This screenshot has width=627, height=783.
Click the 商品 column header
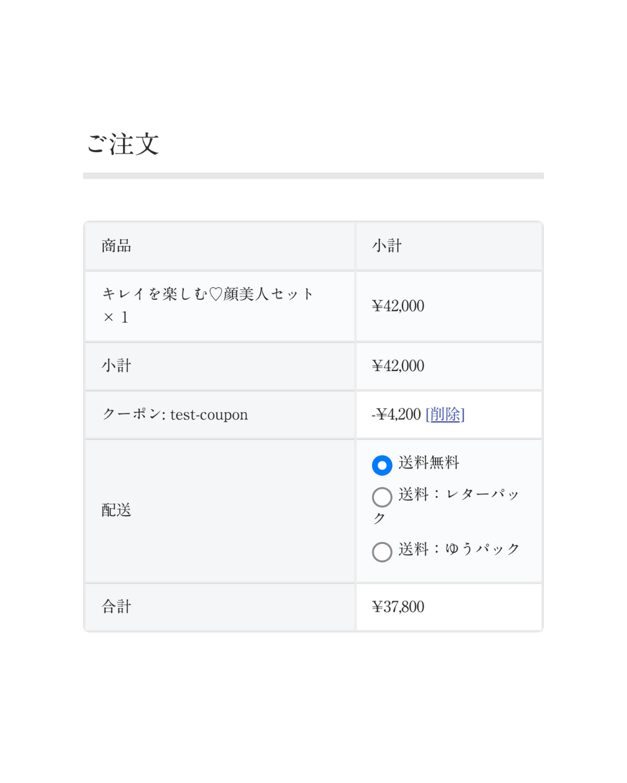point(117,246)
